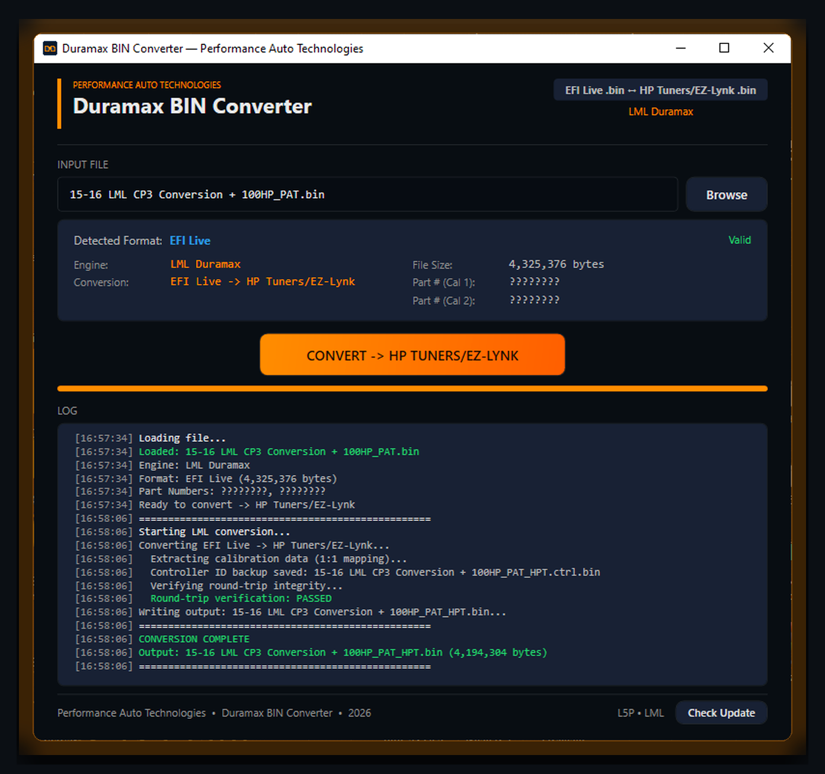The image size is (825, 774).
Task: Click the Check Update button
Action: (x=721, y=713)
